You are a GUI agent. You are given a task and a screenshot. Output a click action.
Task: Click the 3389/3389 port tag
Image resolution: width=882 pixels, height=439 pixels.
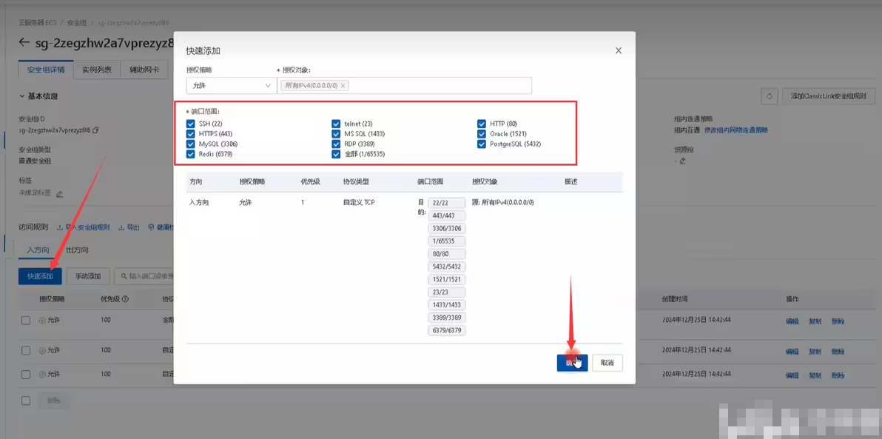click(x=447, y=318)
